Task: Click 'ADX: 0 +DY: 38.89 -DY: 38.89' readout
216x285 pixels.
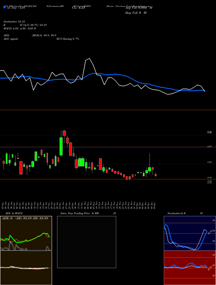Action: pyautogui.click(x=25, y=218)
